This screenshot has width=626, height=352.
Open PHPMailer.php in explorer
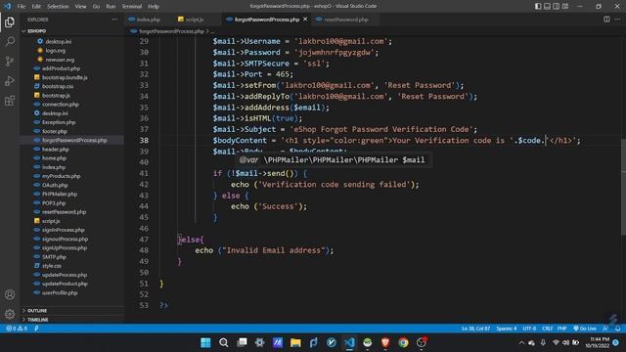tap(60, 194)
